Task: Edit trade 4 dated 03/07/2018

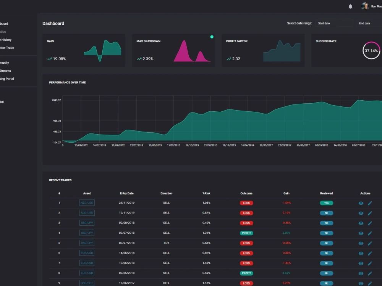Action: coord(370,233)
